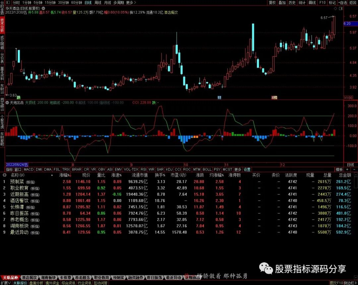
Task: Select the KDJ indicator
Action: coord(169,169)
